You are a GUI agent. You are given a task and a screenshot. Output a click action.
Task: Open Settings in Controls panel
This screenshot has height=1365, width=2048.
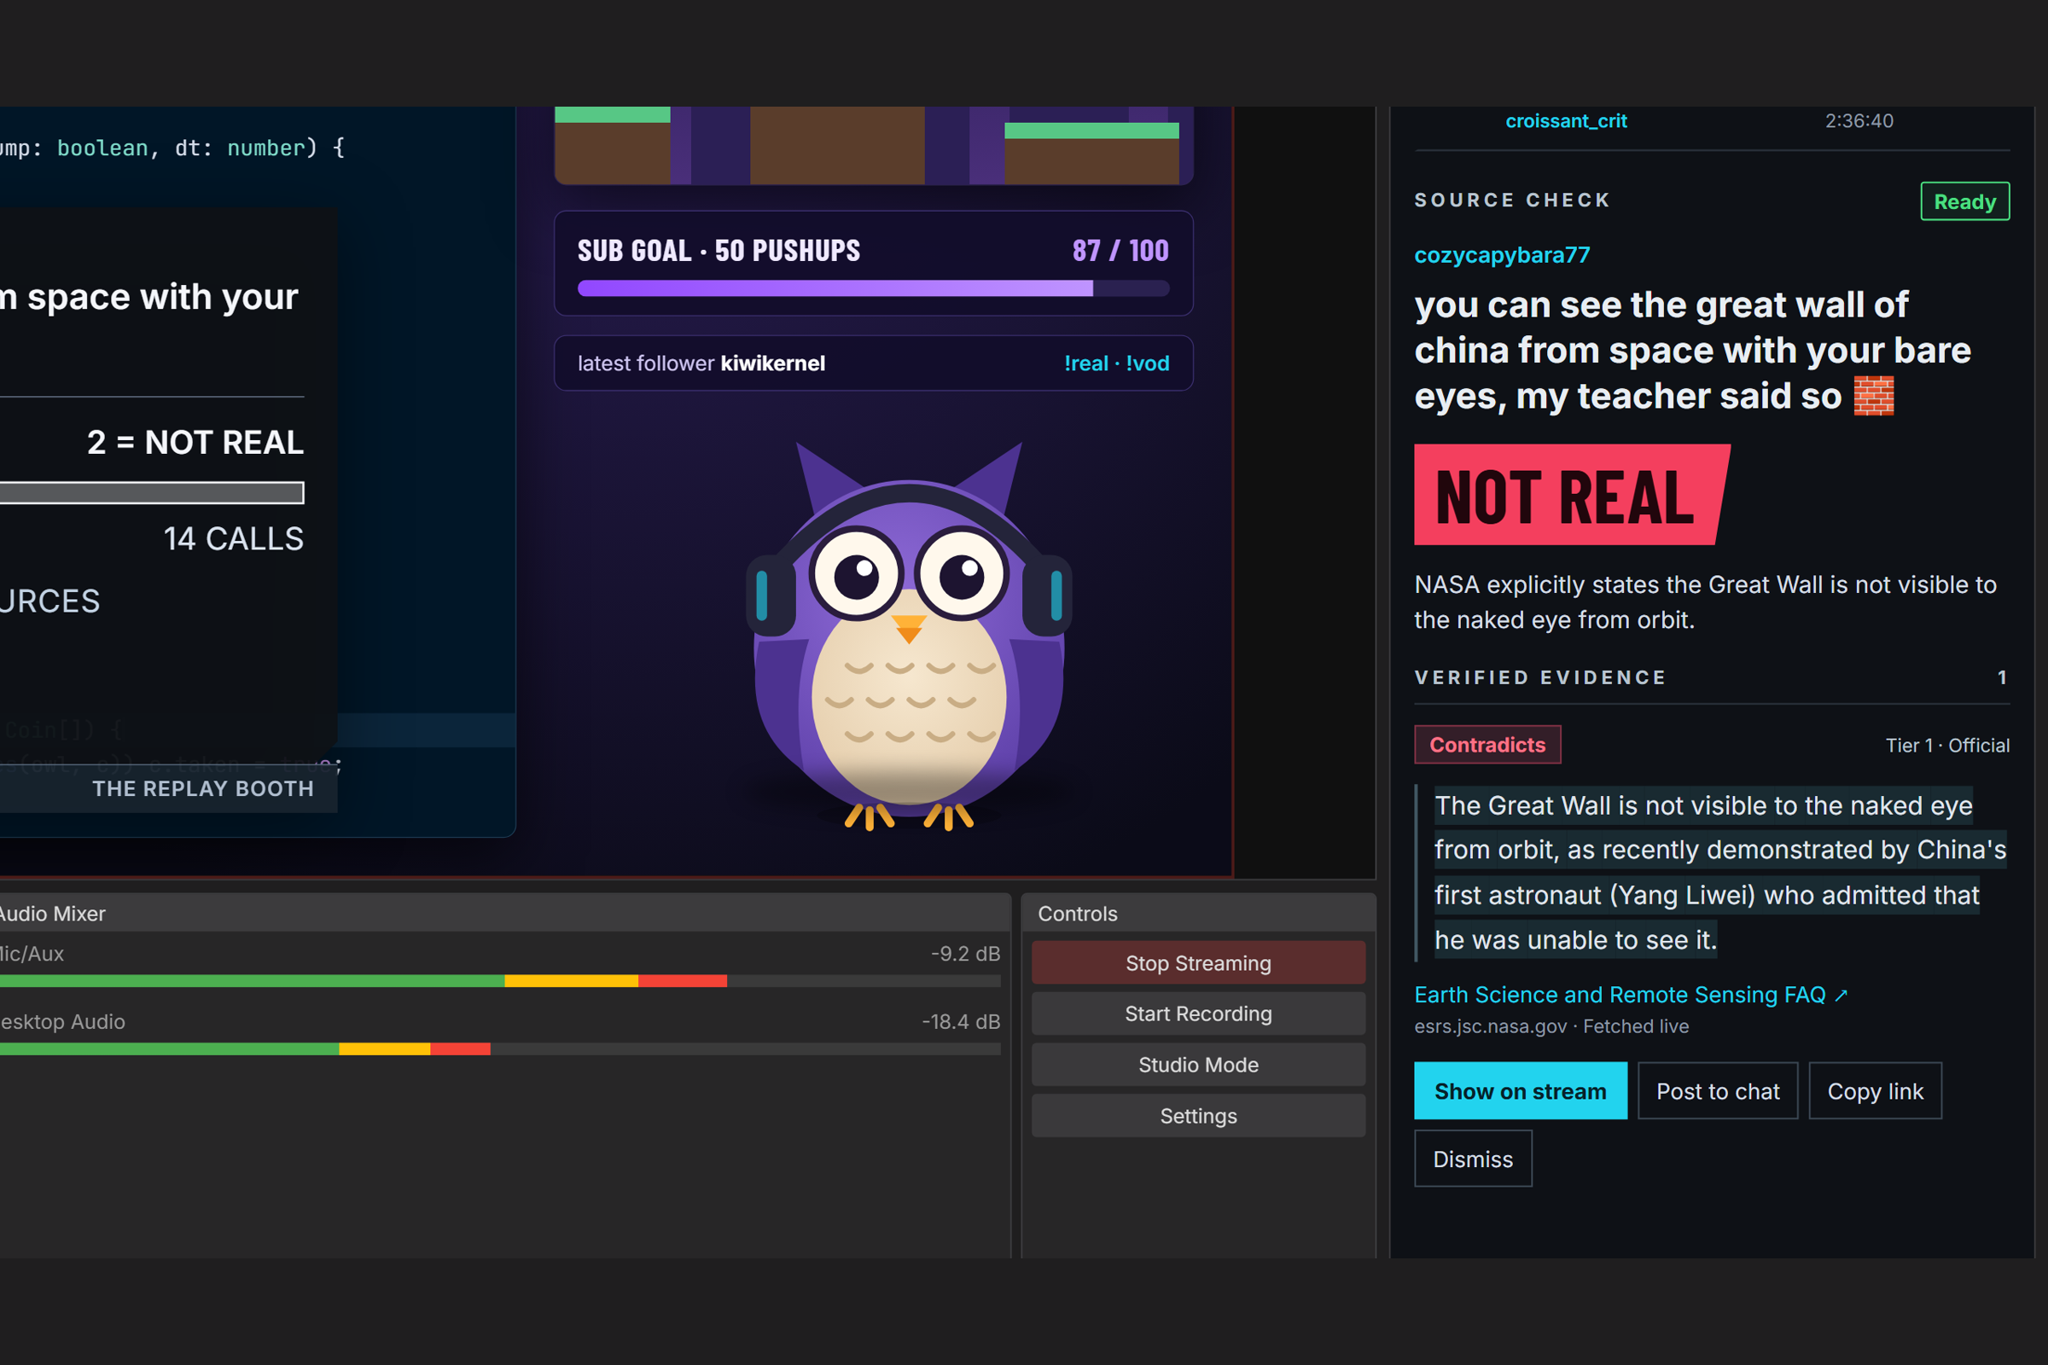(1198, 1116)
